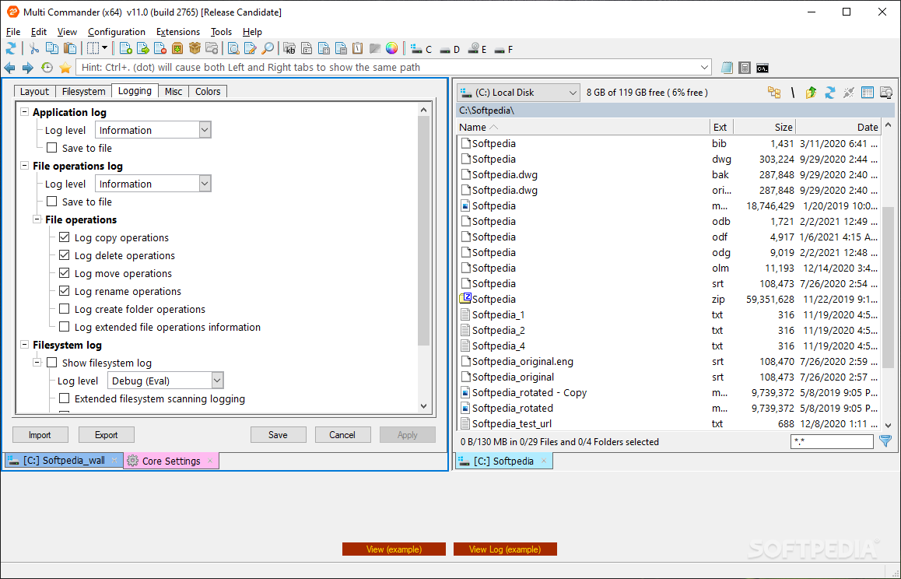The image size is (901, 579).
Task: Open favorites with the star icon
Action: click(65, 68)
